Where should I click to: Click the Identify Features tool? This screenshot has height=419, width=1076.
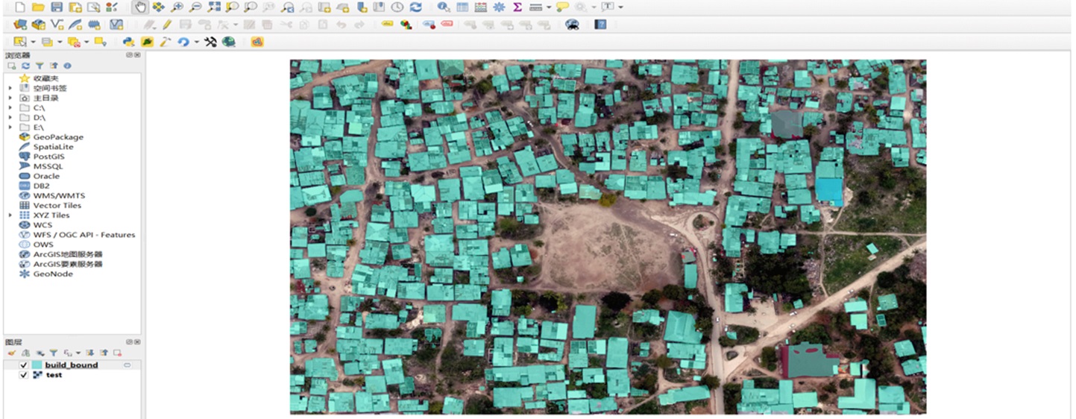444,7
